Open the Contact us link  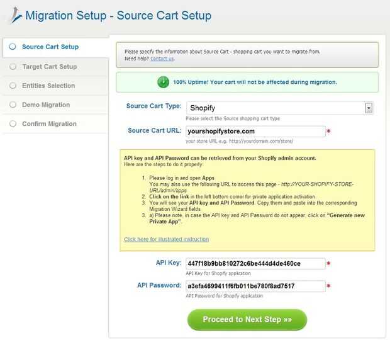coord(162,59)
